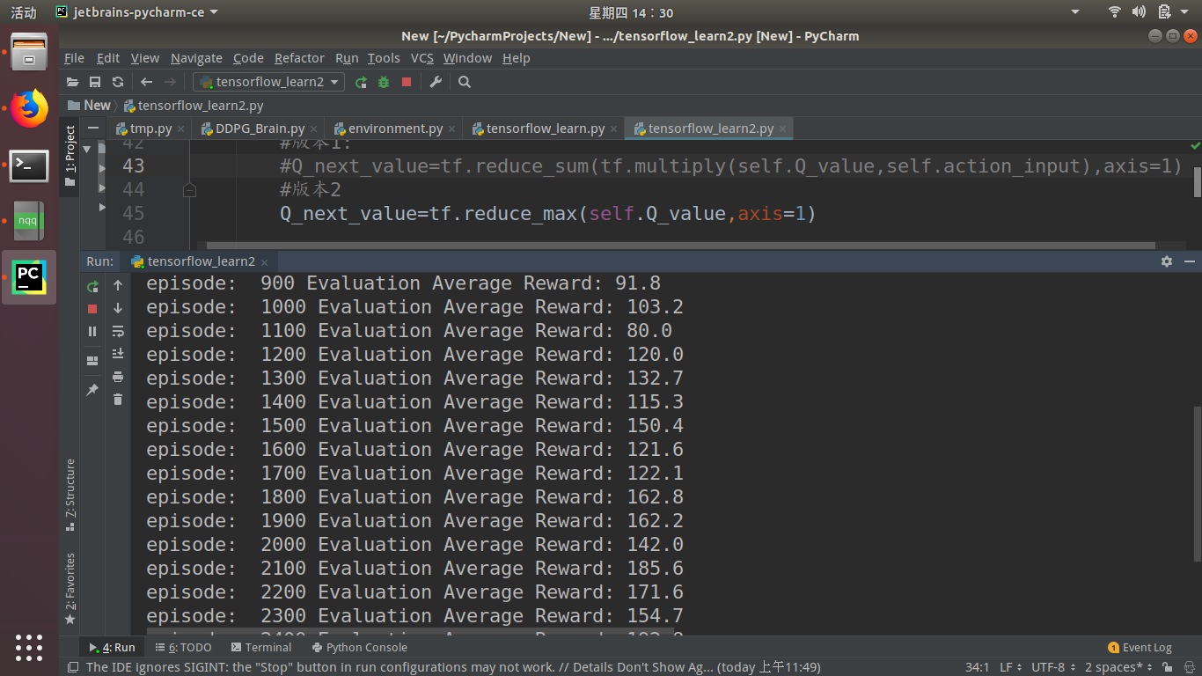Navigate back with the left arrow icon
The width and height of the screenshot is (1202, 676).
[147, 82]
